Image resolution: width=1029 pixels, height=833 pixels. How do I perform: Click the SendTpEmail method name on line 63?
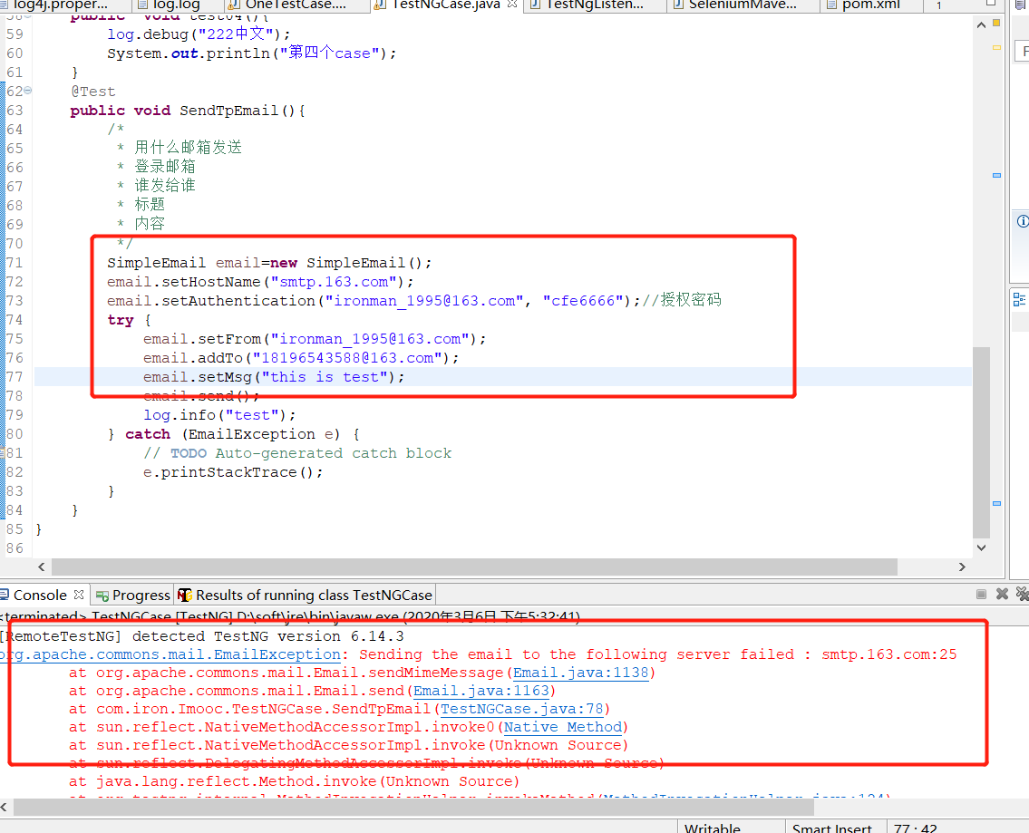(x=229, y=111)
